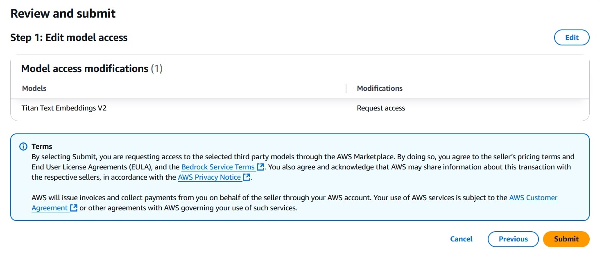Open the AWS Privacy Notice link

click(209, 177)
